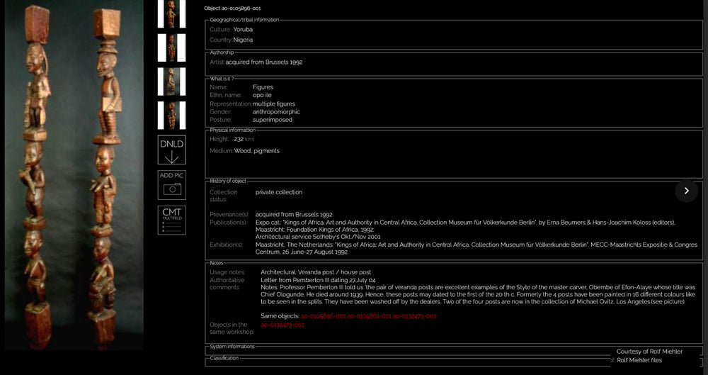Click the Rolf Miehler files credit
Viewport: 708px width, 375px height.
coord(639,360)
